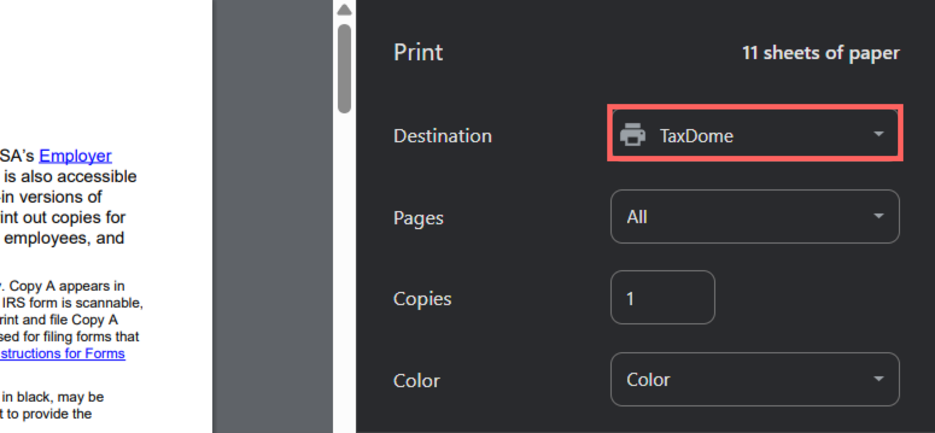Click the printer icon beside TaxDome
Viewport: 935px width, 433px height.
coord(632,135)
